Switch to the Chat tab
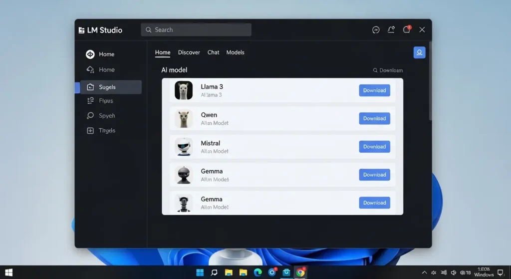This screenshot has height=279, width=511. coord(214,52)
